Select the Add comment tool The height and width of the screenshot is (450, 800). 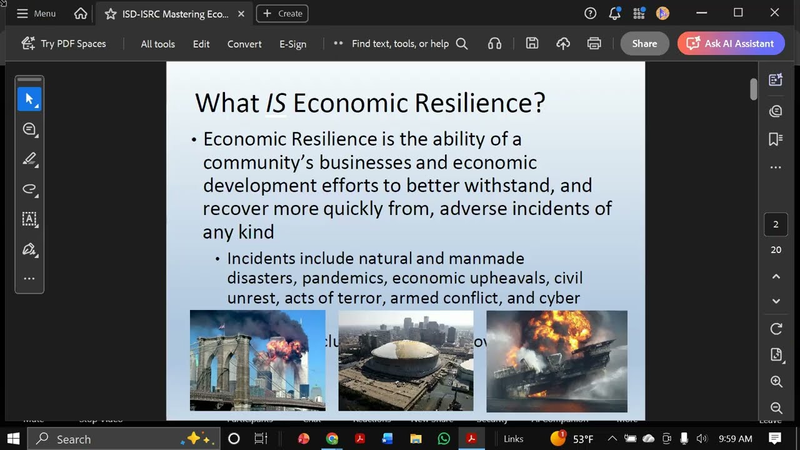pyautogui.click(x=29, y=129)
